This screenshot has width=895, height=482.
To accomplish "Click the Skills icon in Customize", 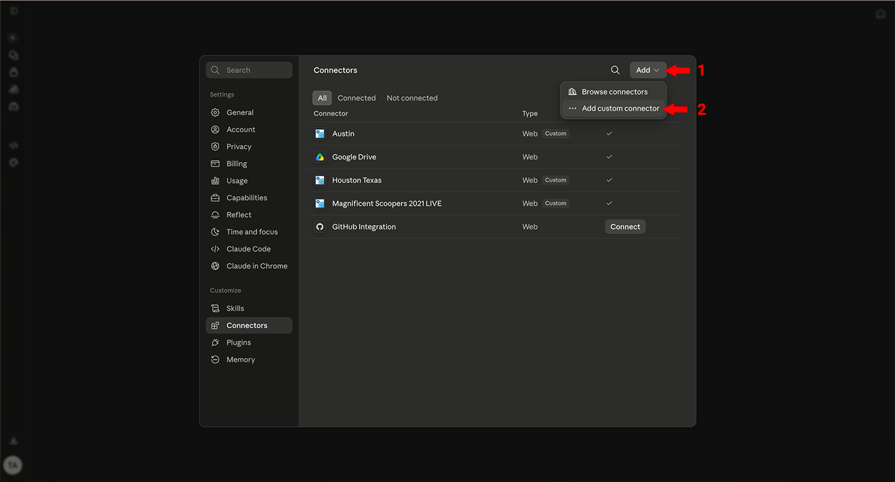I will coord(215,308).
